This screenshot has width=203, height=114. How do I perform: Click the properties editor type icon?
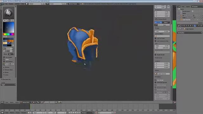(x=179, y=26)
